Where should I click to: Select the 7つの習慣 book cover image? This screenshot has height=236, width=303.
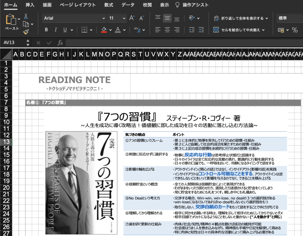(81, 183)
